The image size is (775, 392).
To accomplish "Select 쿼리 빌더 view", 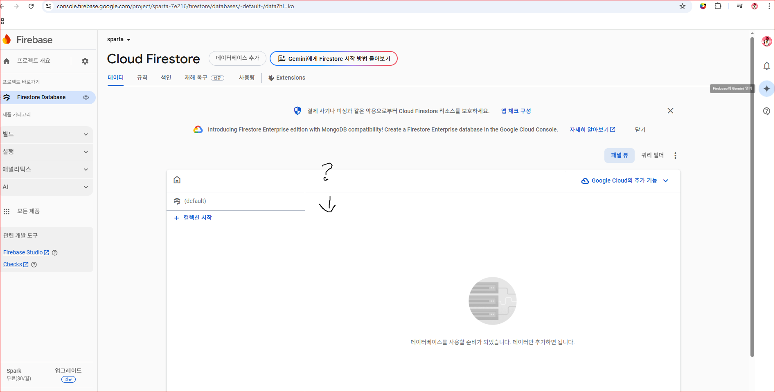I will point(652,155).
